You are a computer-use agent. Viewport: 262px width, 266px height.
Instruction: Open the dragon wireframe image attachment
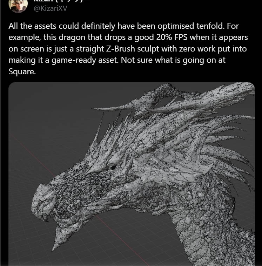(132, 174)
